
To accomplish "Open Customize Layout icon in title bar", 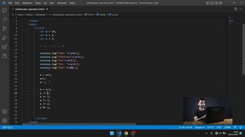I will coord(220,3).
